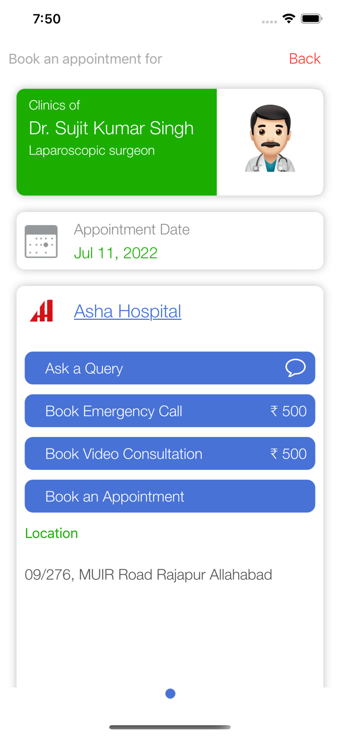Click Book an Appointment
The height and width of the screenshot is (736, 340).
(x=170, y=496)
